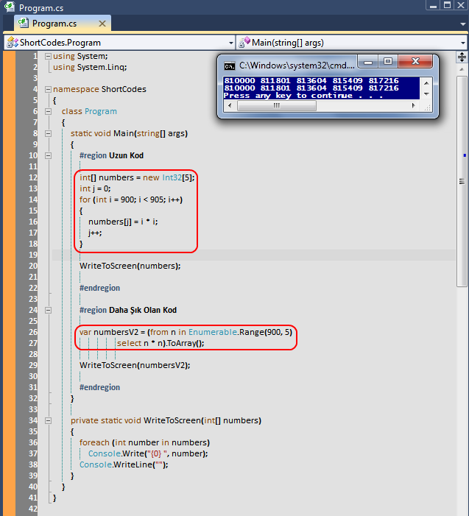This screenshot has height=516, width=469.
Task: Collapse the Program class outline
Action: (x=48, y=112)
